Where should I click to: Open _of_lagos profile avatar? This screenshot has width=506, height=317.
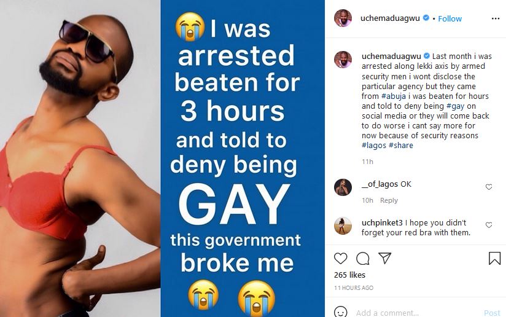coord(343,187)
